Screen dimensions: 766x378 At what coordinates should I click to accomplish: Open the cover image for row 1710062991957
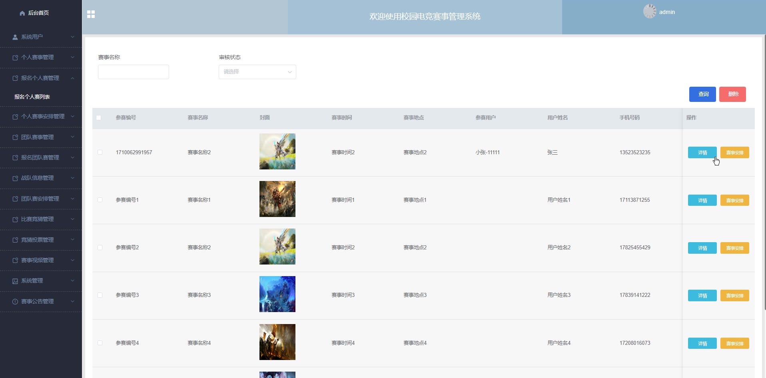(277, 151)
